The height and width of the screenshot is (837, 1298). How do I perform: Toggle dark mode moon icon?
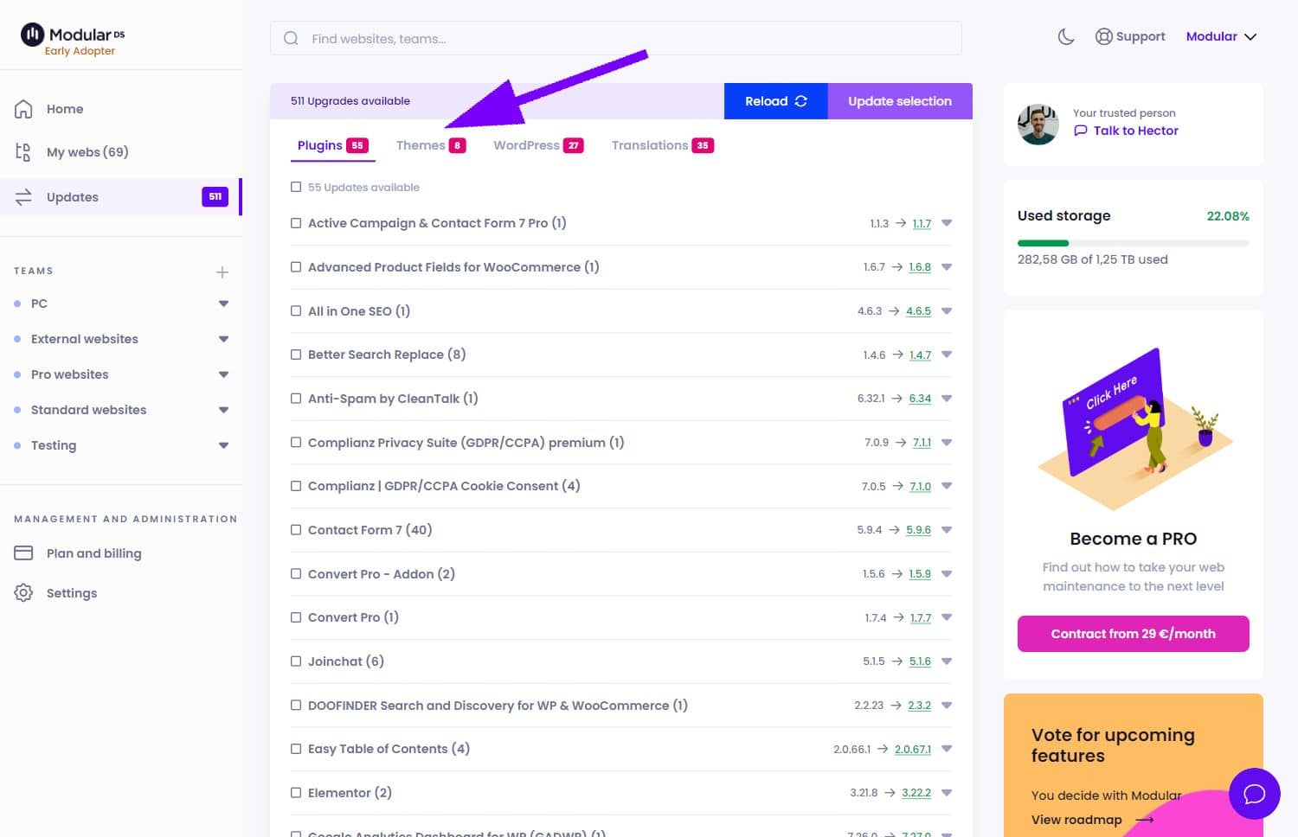coord(1066,36)
